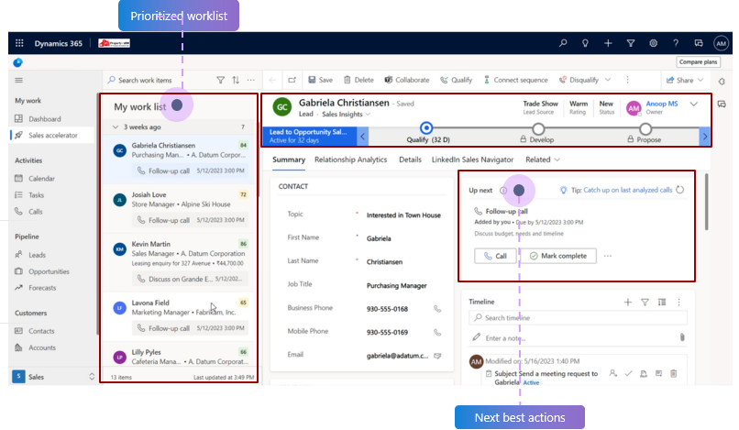Image resolution: width=739 pixels, height=430 pixels.
Task: Open more options in work list toolbar
Action: pos(250,80)
